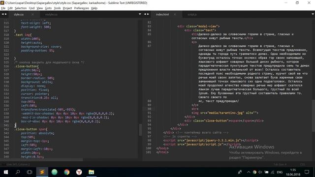Screen dimensions: 315x177
Task: Open the Selection menu
Action: 21,8
